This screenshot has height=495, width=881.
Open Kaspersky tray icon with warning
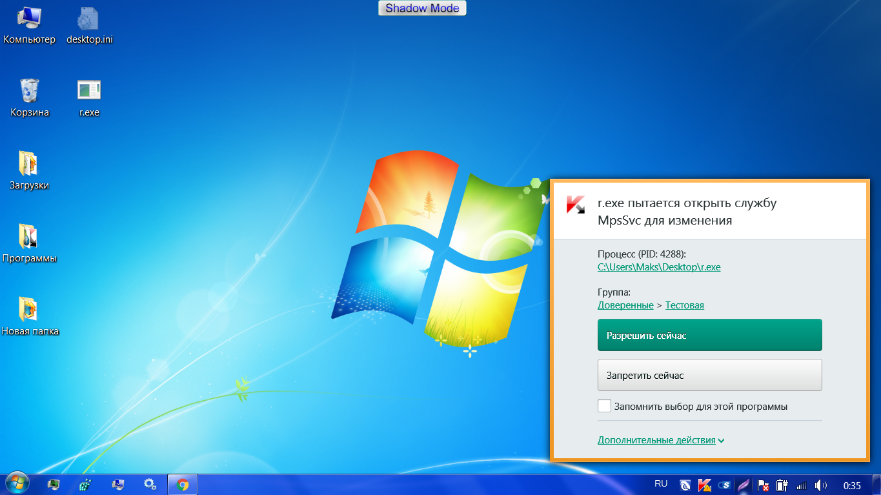coord(705,485)
